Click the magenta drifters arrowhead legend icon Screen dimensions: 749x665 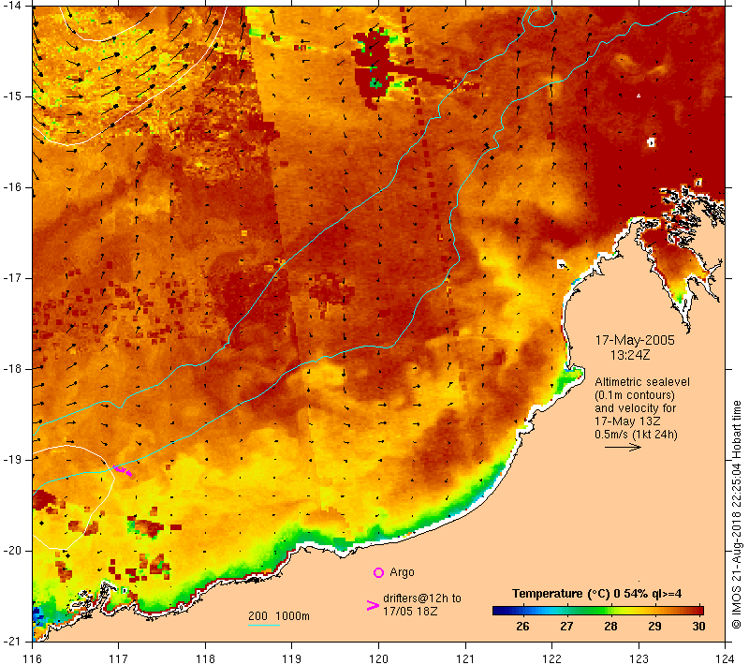(x=373, y=605)
